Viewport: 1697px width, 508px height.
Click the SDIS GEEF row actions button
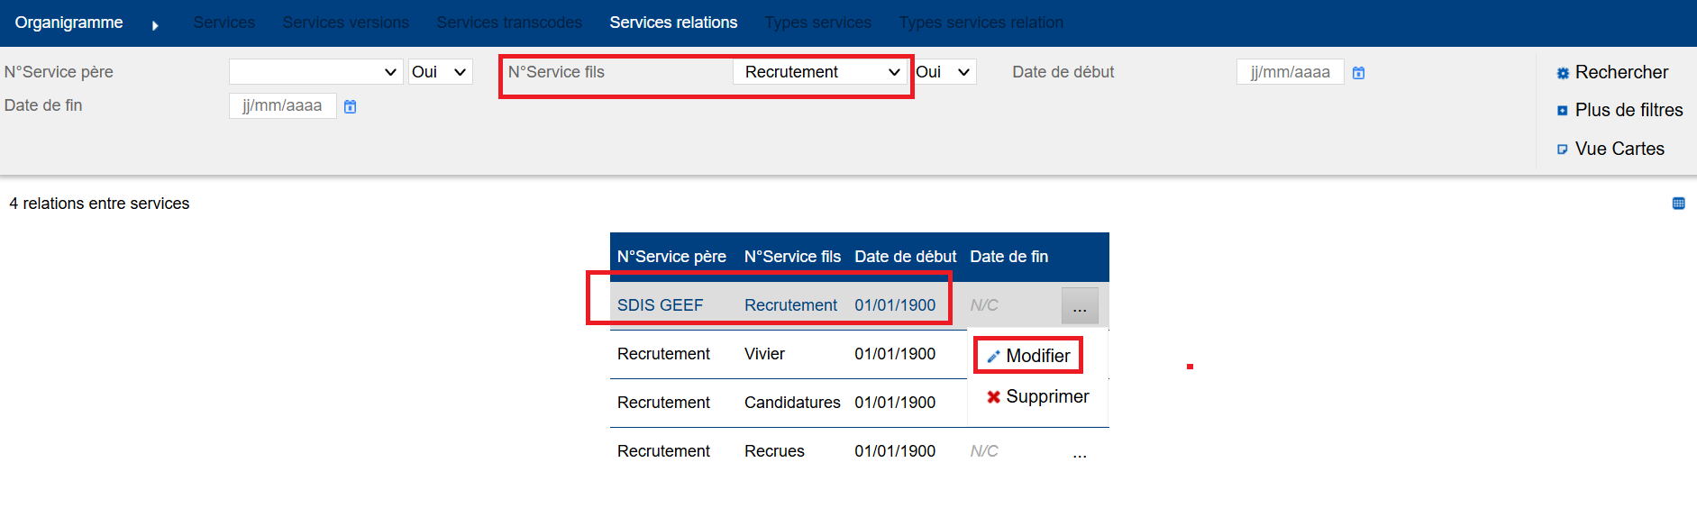(1080, 306)
